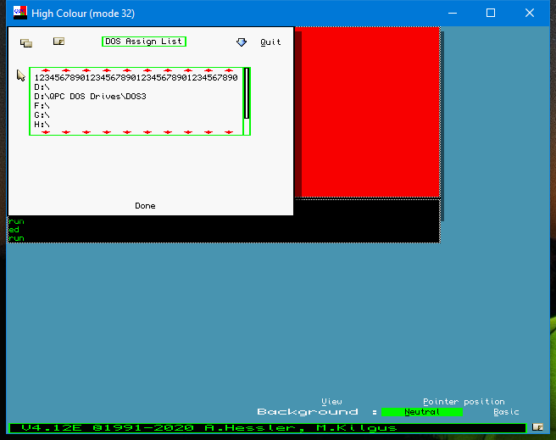Image resolution: width=556 pixels, height=440 pixels.
Task: Select the DOS Assign List title box
Action: pos(144,42)
